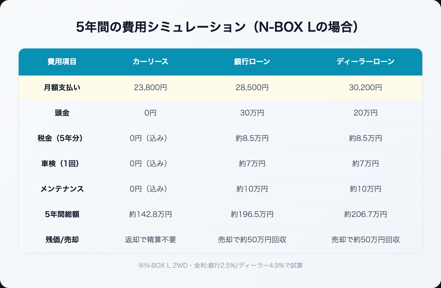Click the 費用項目 header cell
Image resolution: width=441 pixels, height=288 pixels.
tap(62, 61)
